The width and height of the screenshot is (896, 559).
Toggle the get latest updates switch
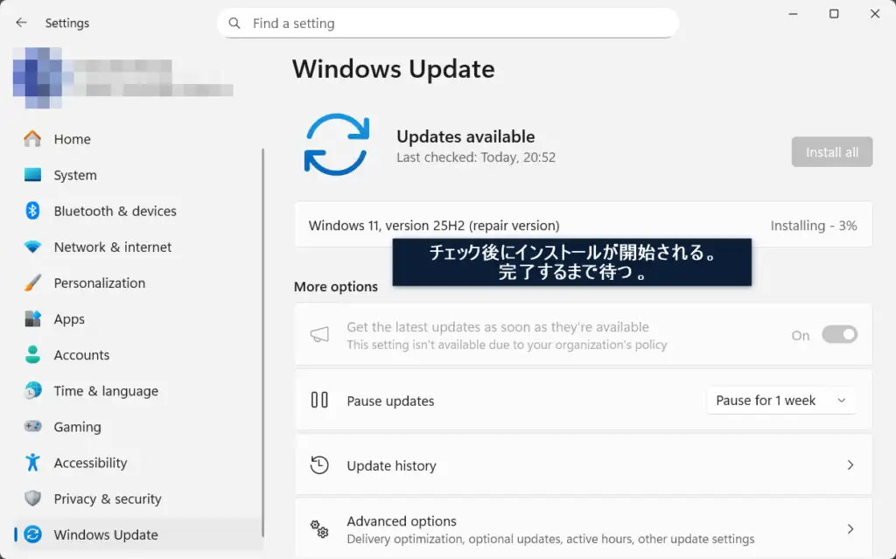click(839, 335)
